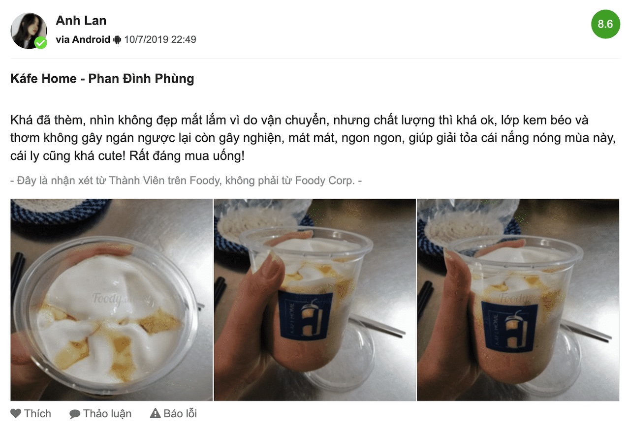The width and height of the screenshot is (630, 431).
Task: Click the Foody member disclaimer text
Action: (x=186, y=181)
